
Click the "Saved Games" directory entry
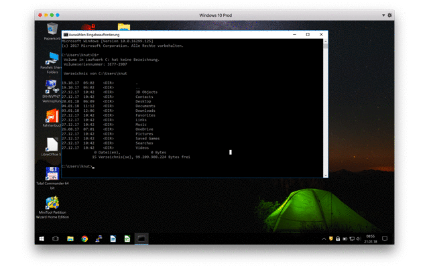tap(147, 139)
